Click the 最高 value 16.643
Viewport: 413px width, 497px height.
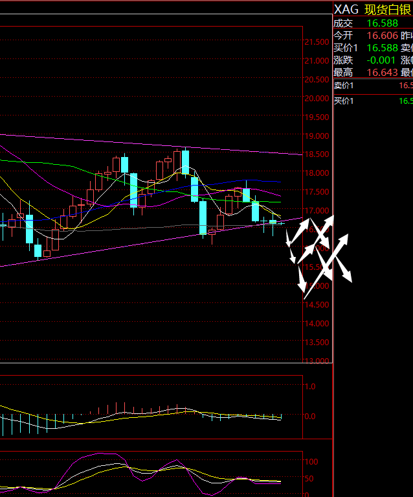383,73
